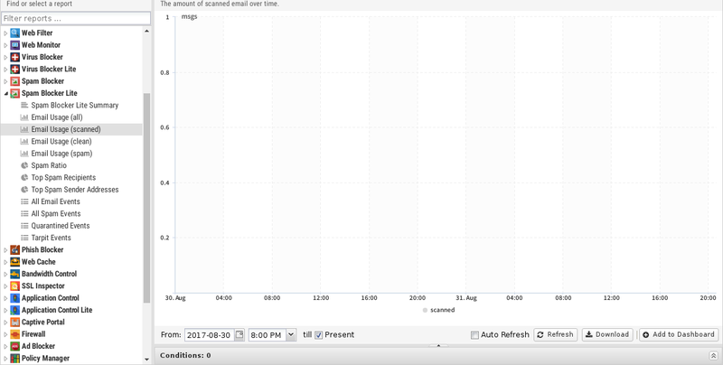Click the Bandwidth Control icon
This screenshot has width=723, height=365.
[x=15, y=274]
